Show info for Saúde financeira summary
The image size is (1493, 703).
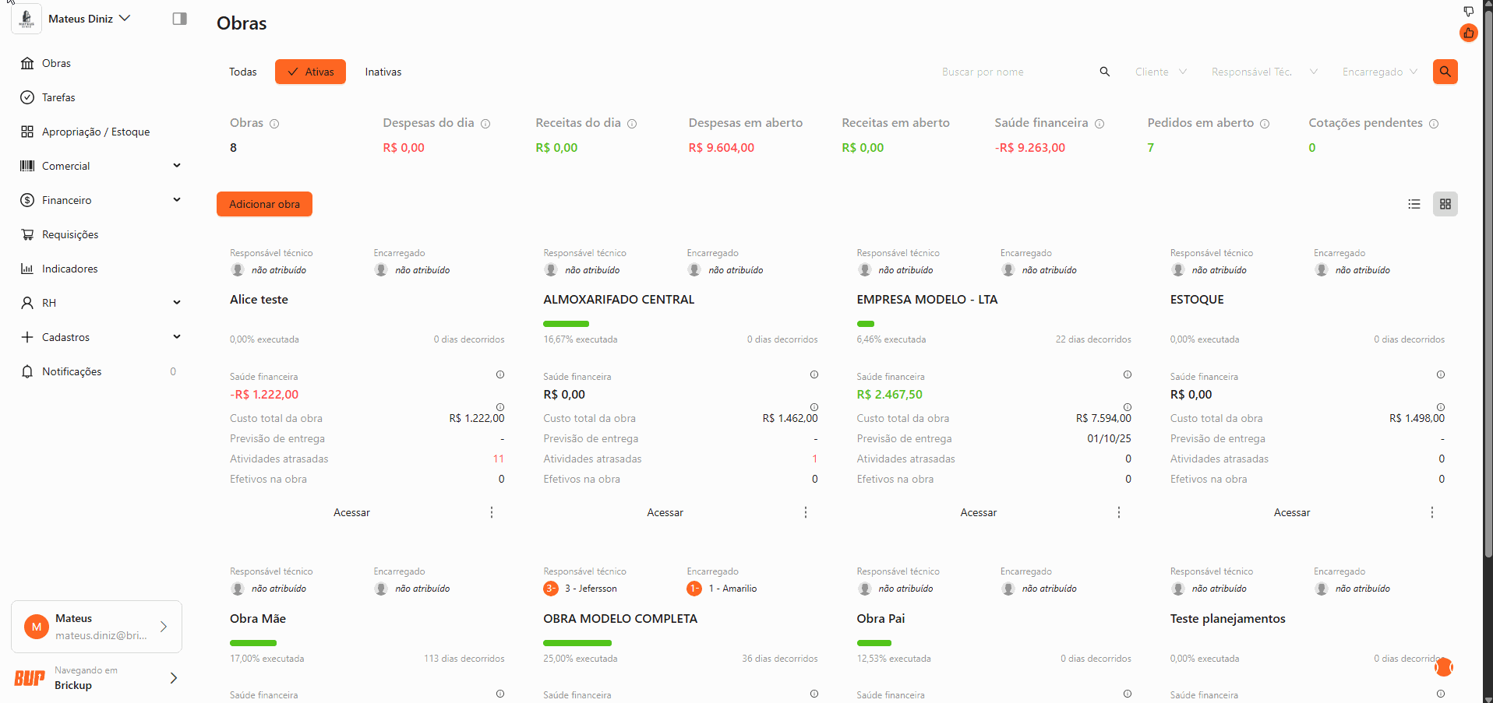click(x=1099, y=124)
